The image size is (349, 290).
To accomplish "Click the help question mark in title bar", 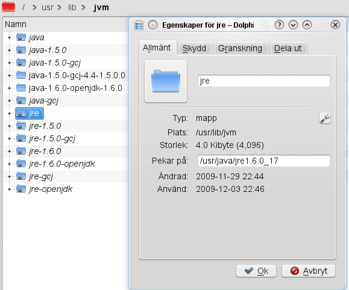I will [x=279, y=25].
